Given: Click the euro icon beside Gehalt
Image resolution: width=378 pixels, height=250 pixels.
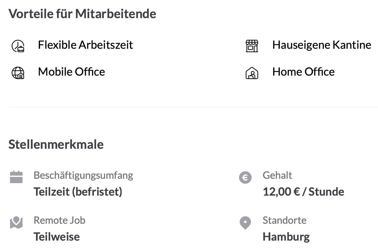Looking at the screenshot, I should coord(245,177).
